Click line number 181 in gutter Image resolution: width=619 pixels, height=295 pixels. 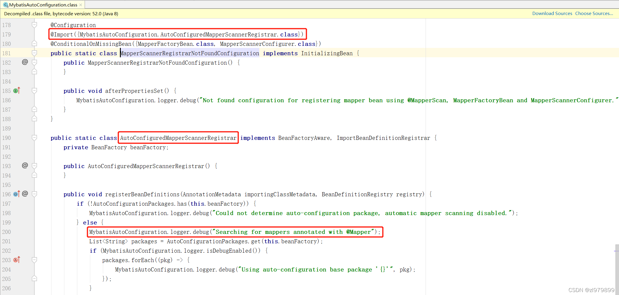(x=6, y=53)
